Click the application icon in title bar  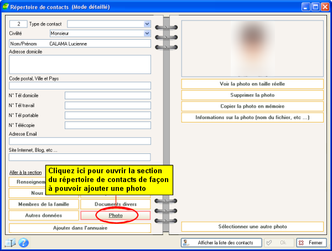pos(7,7)
